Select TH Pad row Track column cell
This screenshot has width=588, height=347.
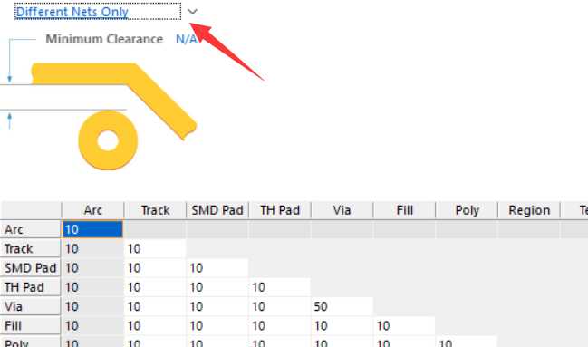point(155,287)
